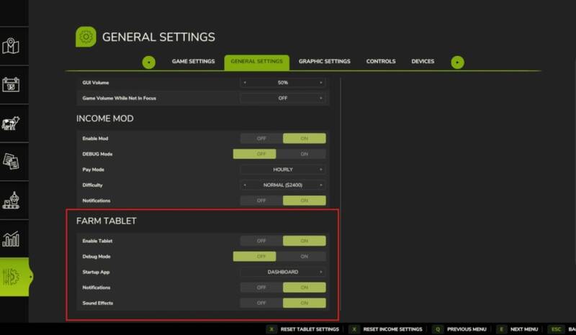The width and height of the screenshot is (576, 335).
Task: Click the left round tab-scroll arrow
Action: 149,62
